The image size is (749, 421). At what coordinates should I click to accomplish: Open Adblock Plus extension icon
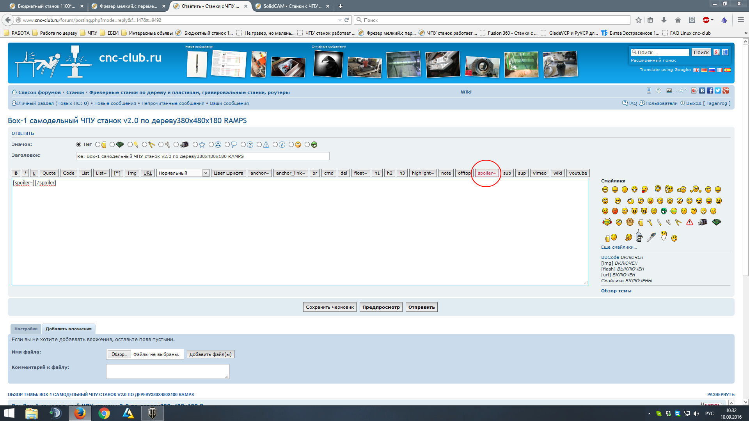[706, 20]
